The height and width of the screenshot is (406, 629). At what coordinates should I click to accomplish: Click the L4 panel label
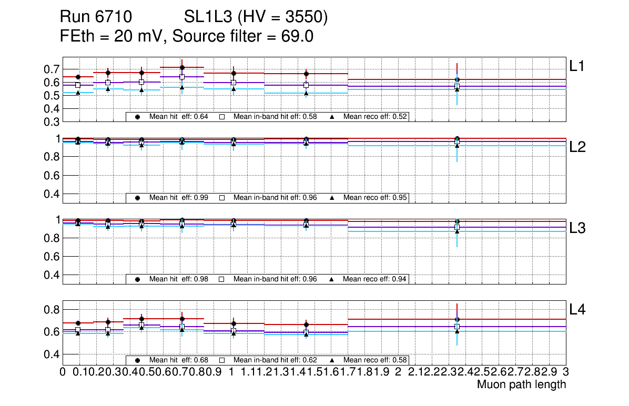click(577, 310)
